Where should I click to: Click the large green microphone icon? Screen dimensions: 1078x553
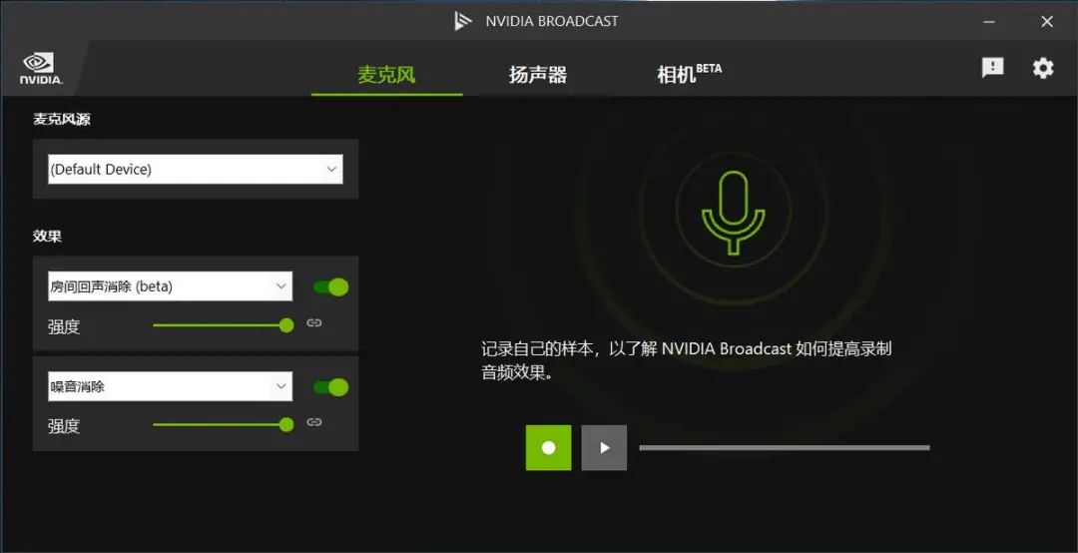[x=733, y=213]
